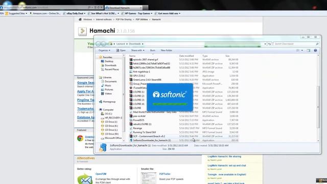
Task: Open CD Drive (M:) in sidebar
Action: (x=110, y=134)
